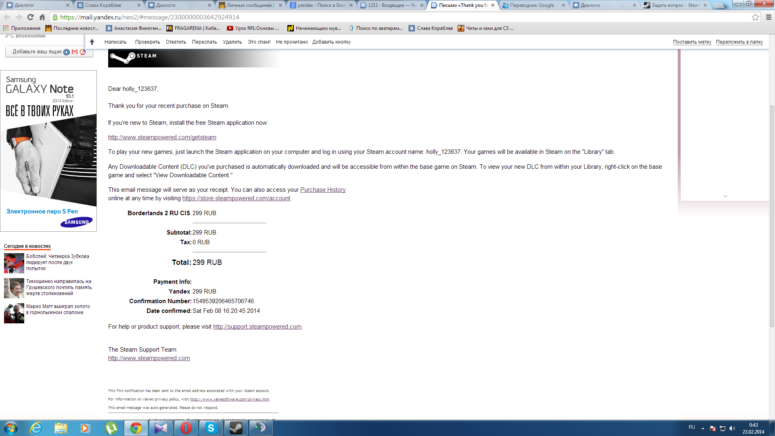775x436 pixels.
Task: Open Skype from the taskbar
Action: [211, 428]
